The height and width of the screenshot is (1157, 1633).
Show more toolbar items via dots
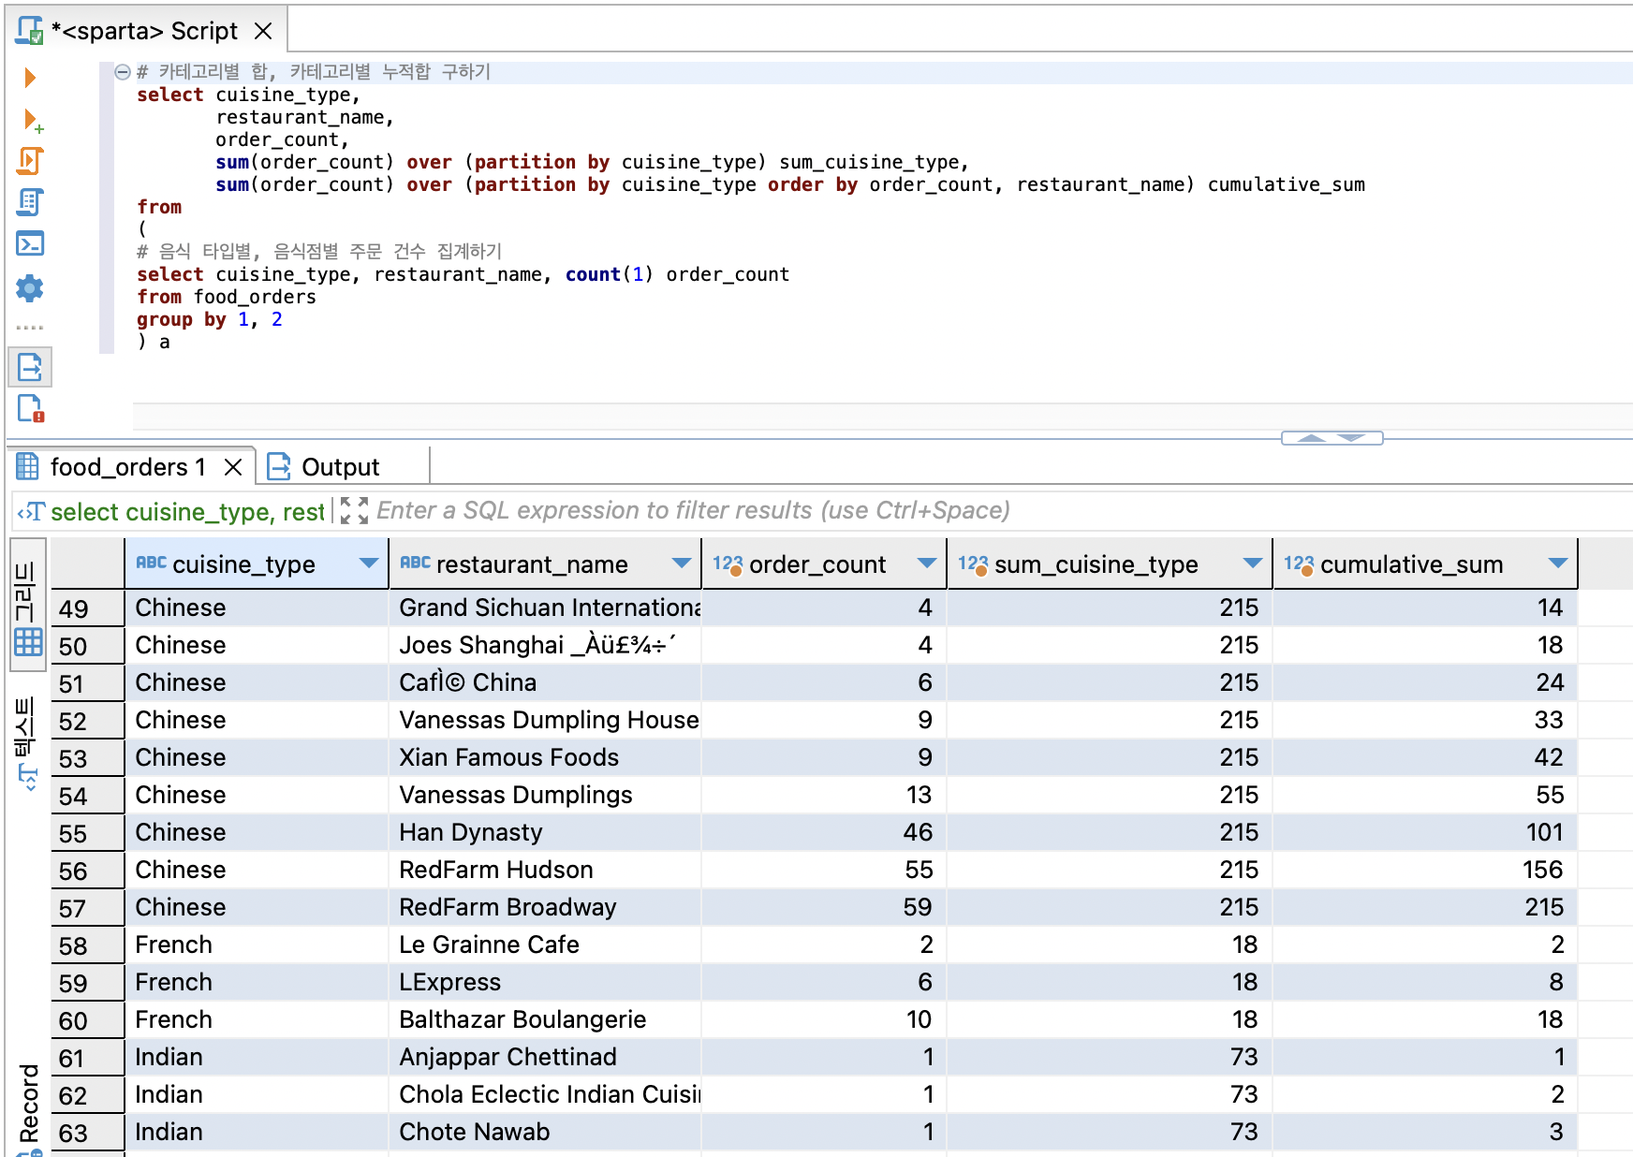point(30,328)
